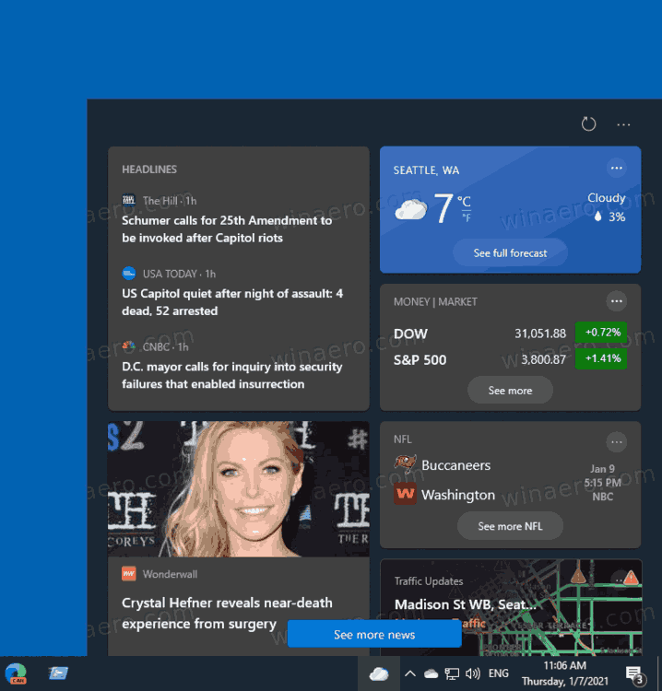Click S&P 500 +1.41% change badge

point(601,358)
